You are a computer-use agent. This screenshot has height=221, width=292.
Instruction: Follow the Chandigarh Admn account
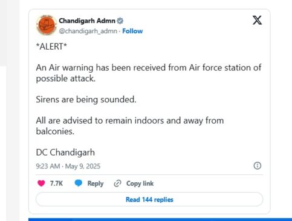point(132,31)
